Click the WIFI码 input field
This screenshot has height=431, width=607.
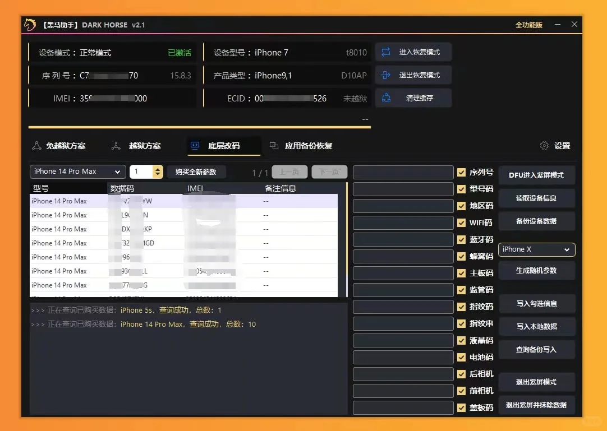403,223
